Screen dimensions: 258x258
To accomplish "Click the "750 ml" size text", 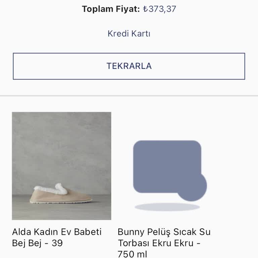I will click(x=132, y=254).
